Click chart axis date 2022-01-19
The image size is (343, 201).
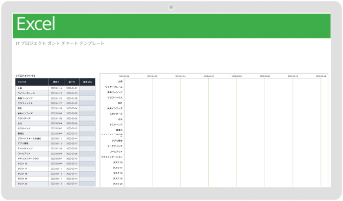[x=152, y=76]
